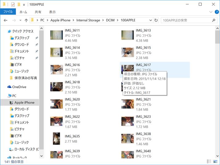Open Quick Access Toolbar customize dropdown
The image size is (220, 165).
tap(24, 5)
